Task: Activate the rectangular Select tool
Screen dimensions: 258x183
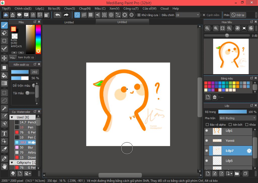Action: pyautogui.click(x=4, y=93)
